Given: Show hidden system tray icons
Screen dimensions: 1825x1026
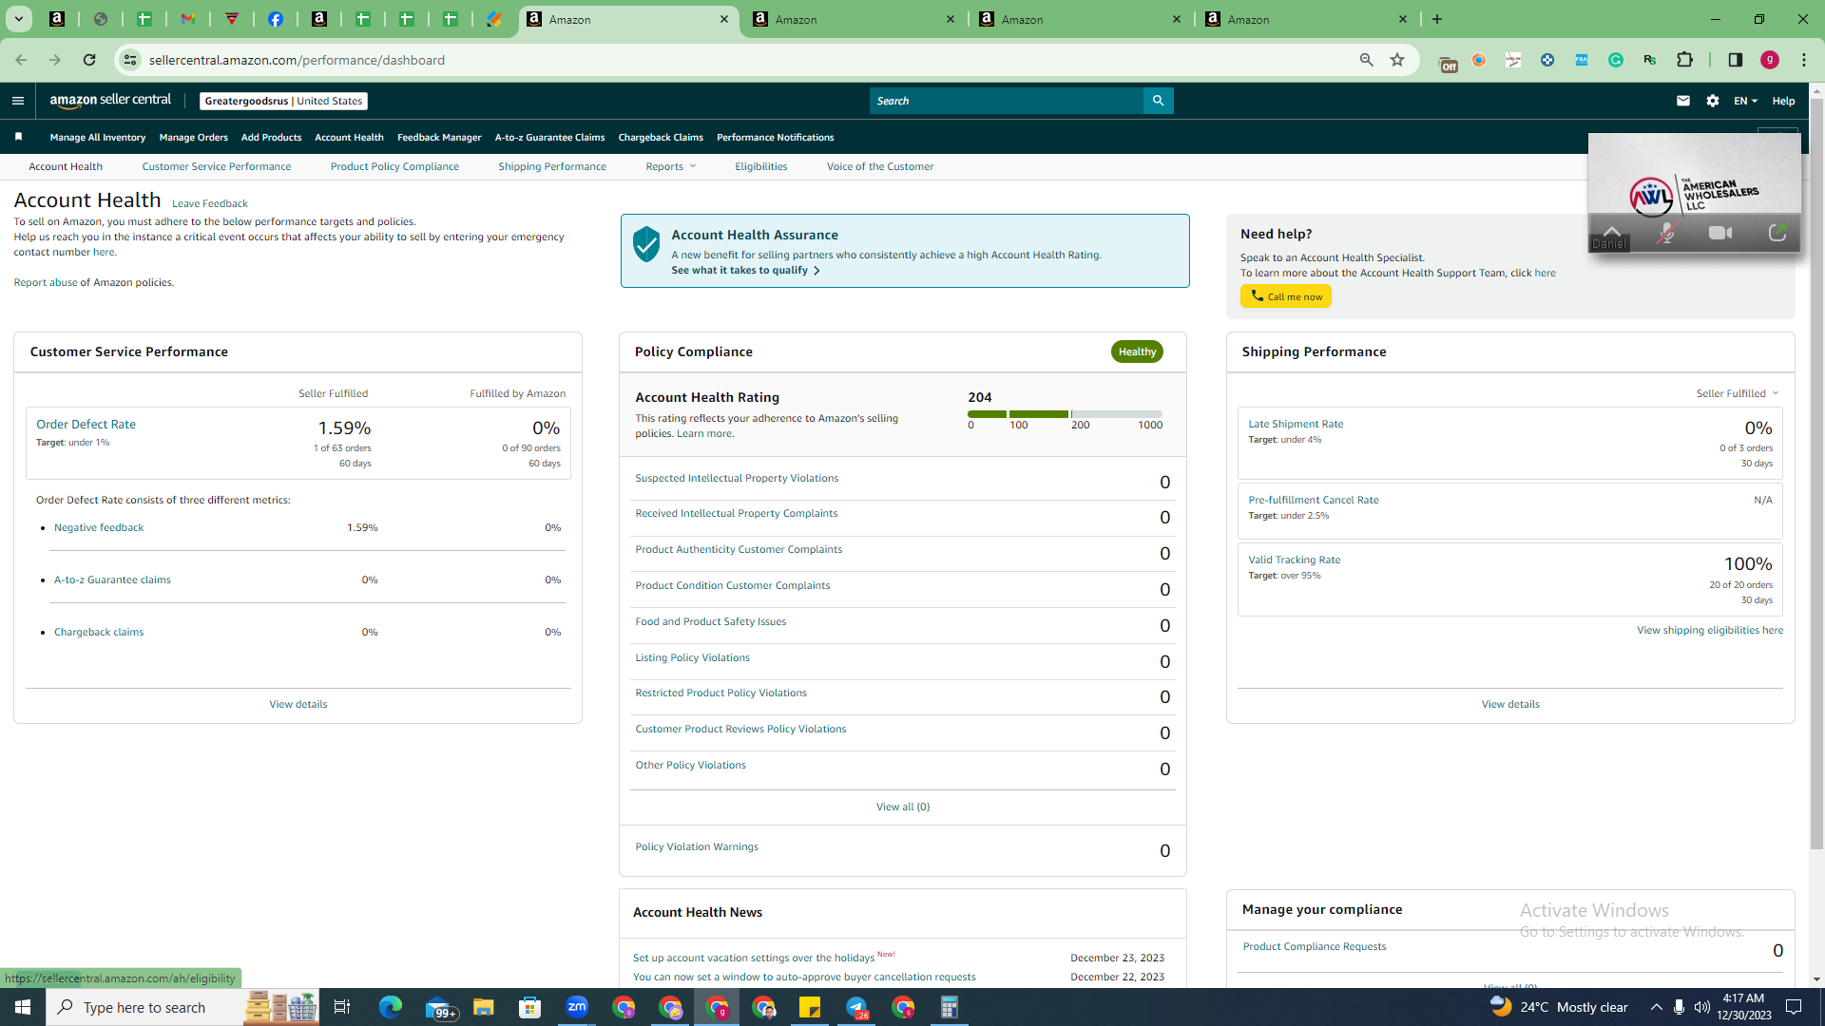Looking at the screenshot, I should pos(1657,1007).
